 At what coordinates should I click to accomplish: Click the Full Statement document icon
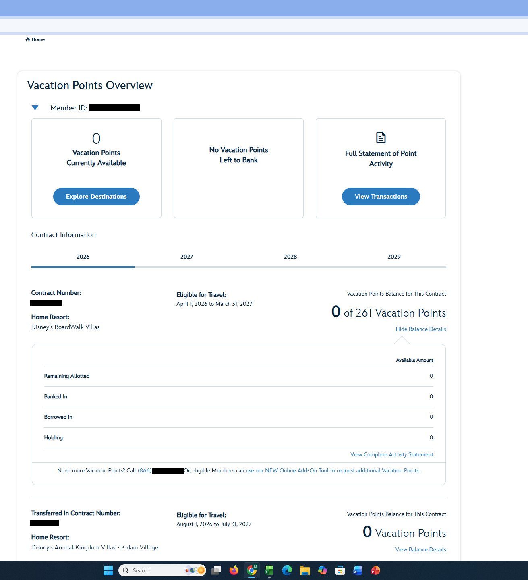coord(381,137)
